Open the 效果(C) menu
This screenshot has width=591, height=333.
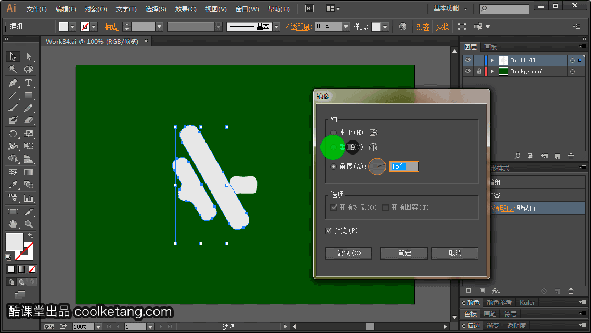(186, 9)
